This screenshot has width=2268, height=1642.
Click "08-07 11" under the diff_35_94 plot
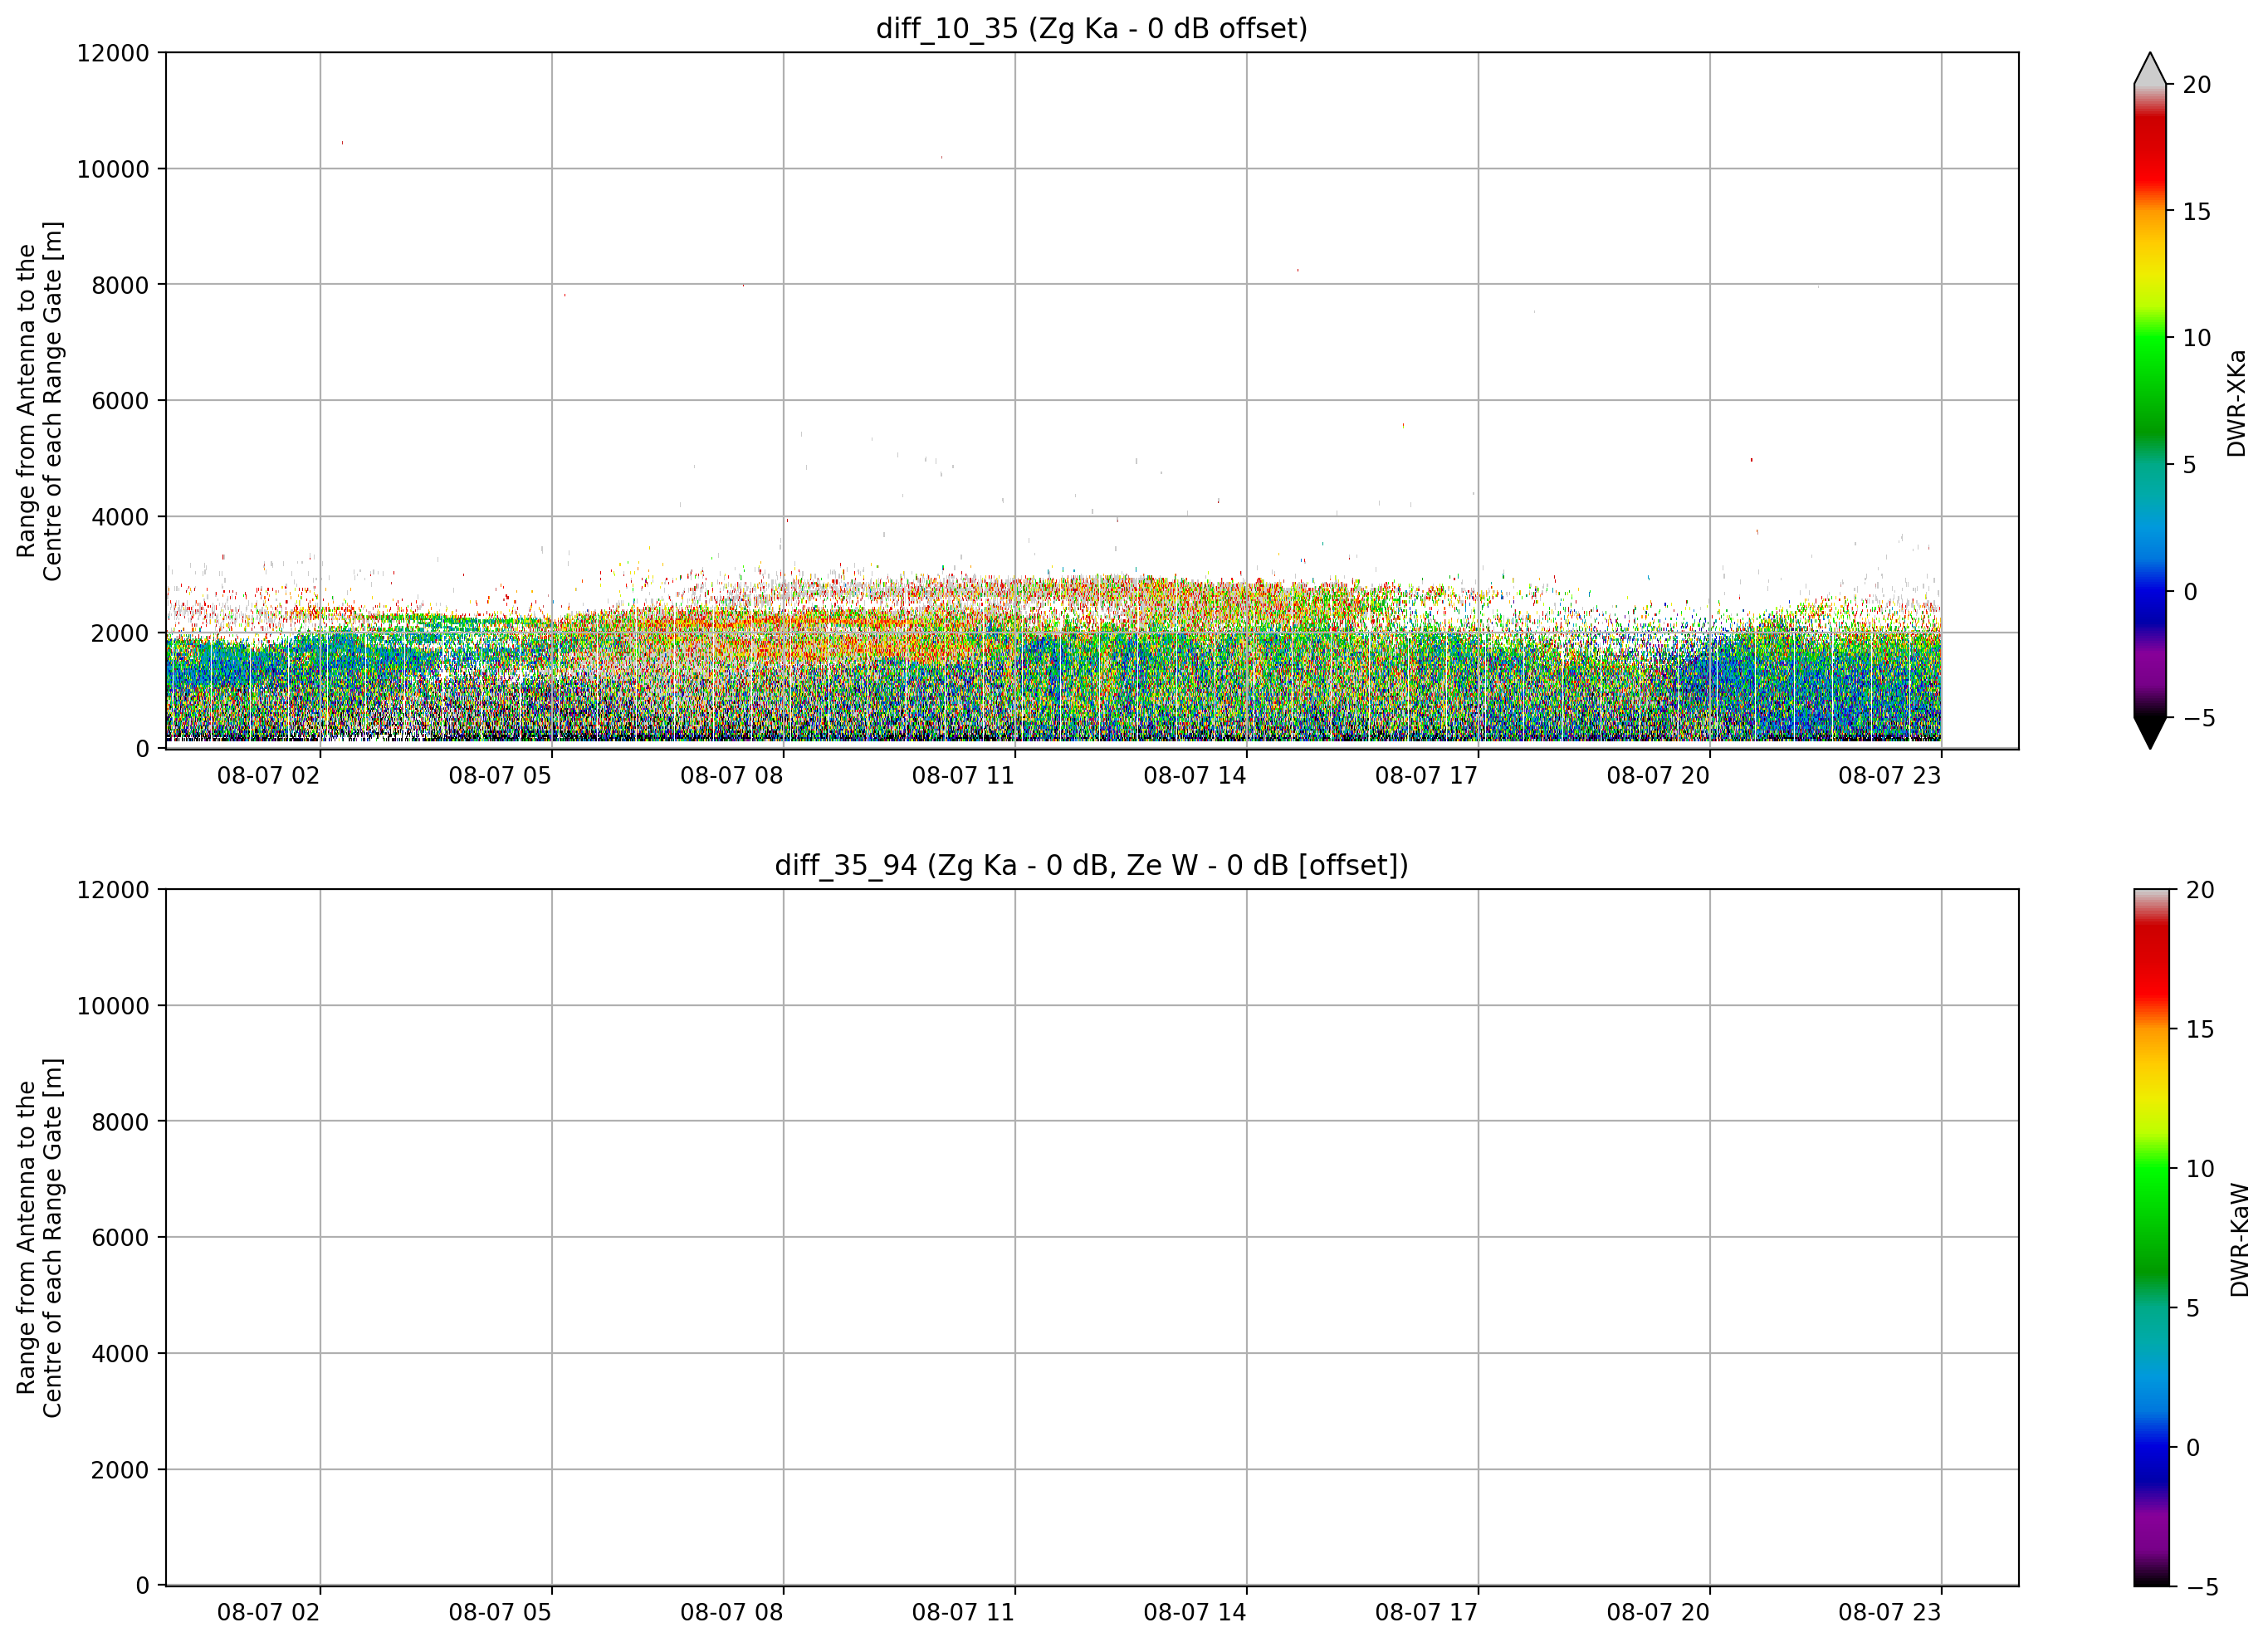[963, 1613]
